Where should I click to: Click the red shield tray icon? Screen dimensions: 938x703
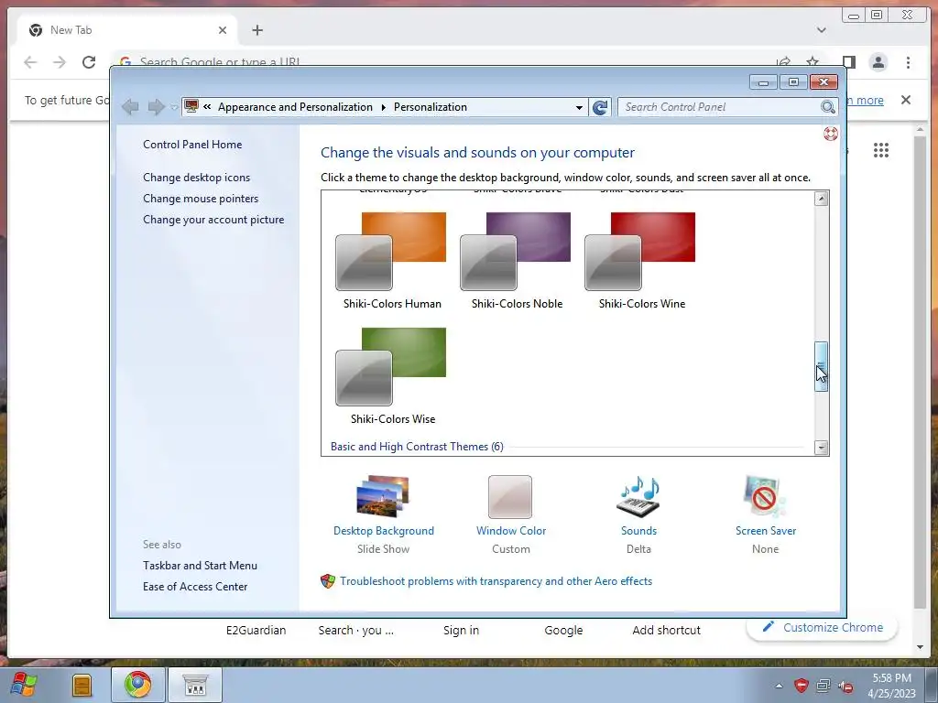802,686
